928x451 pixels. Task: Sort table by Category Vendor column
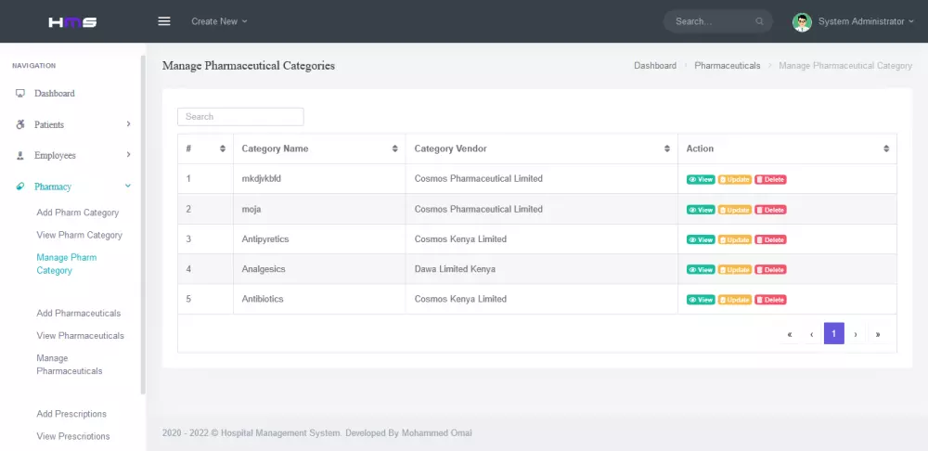tap(541, 148)
